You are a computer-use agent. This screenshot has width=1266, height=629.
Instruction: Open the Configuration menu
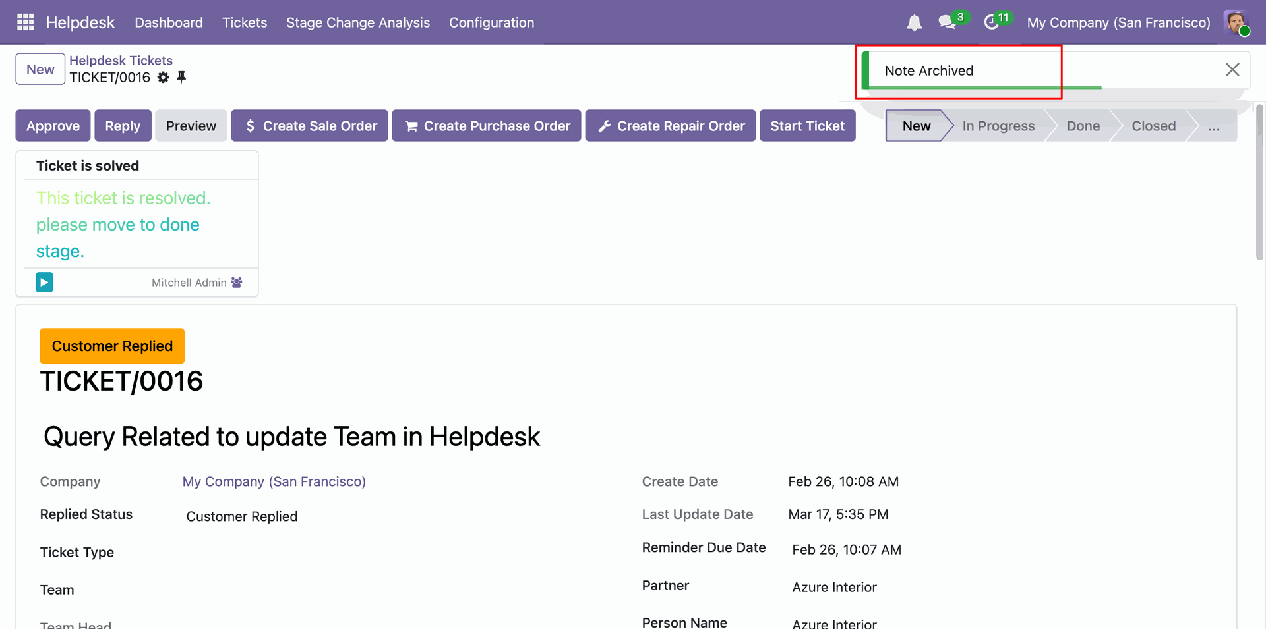pyautogui.click(x=491, y=22)
